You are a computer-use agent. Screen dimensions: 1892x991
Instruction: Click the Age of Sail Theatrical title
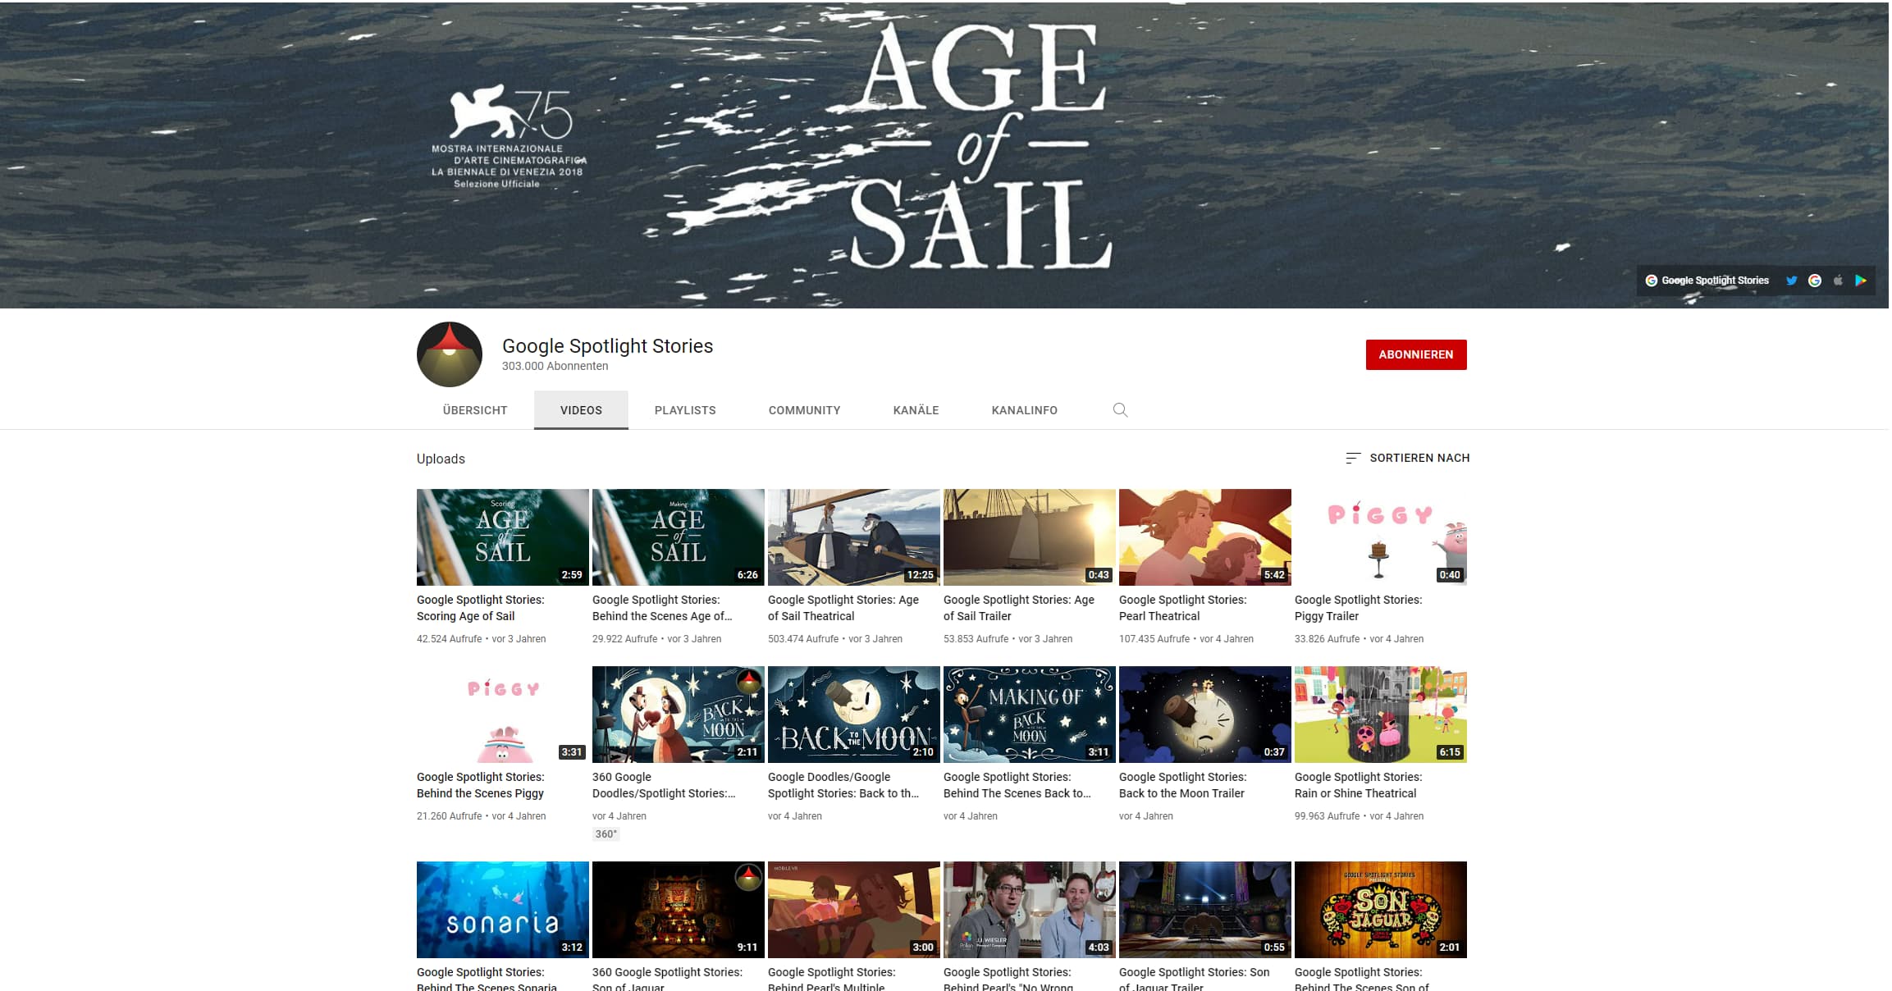tap(843, 608)
